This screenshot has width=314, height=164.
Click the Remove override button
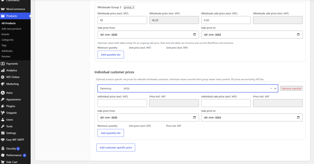click(291, 88)
